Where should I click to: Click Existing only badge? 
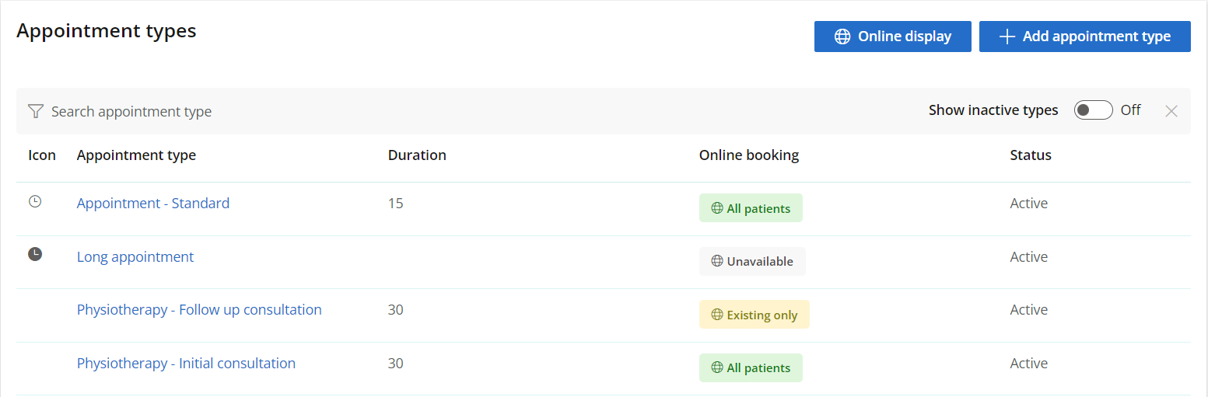point(755,315)
